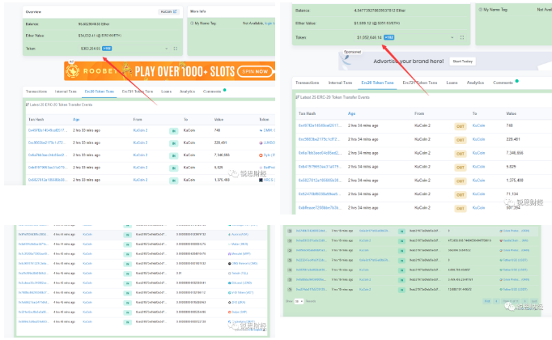Click the expand icon beside the $363,264.93 token

click(176, 49)
